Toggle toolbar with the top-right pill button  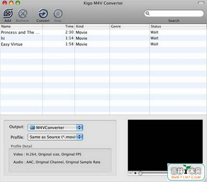201,3
